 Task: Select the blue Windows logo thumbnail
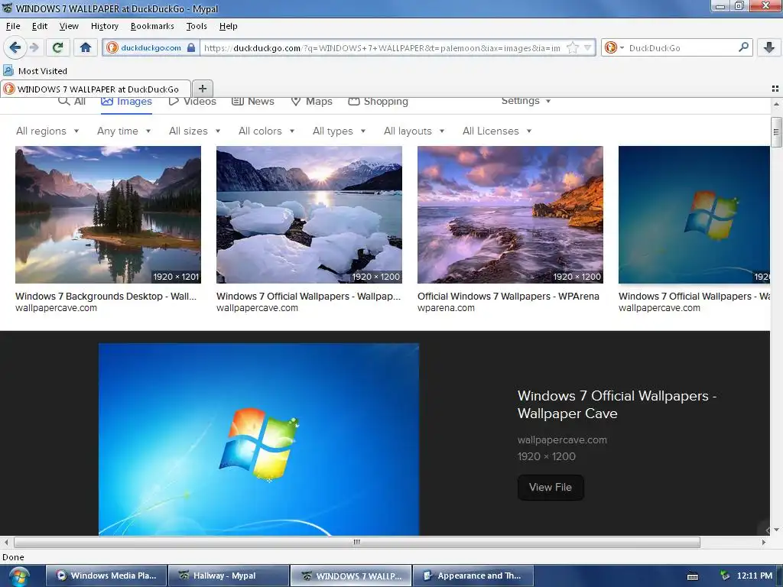click(694, 215)
